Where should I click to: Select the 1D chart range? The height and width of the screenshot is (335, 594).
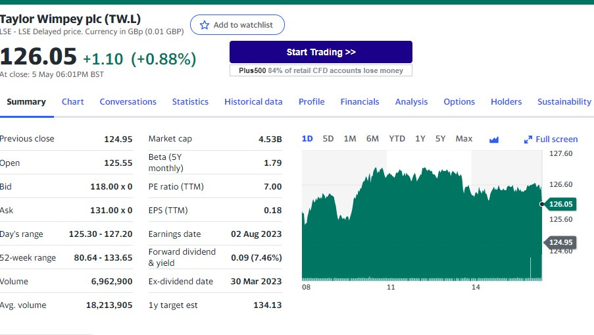[x=307, y=139]
